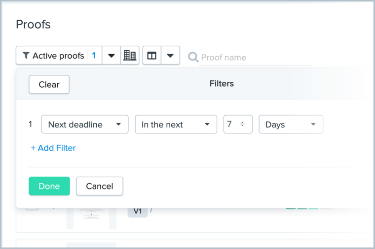The height and width of the screenshot is (249, 375).
Task: Click the + Add Filter link
Action: click(53, 148)
